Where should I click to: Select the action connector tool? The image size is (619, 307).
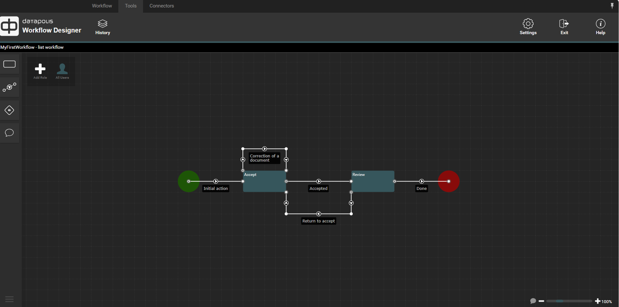point(9,87)
